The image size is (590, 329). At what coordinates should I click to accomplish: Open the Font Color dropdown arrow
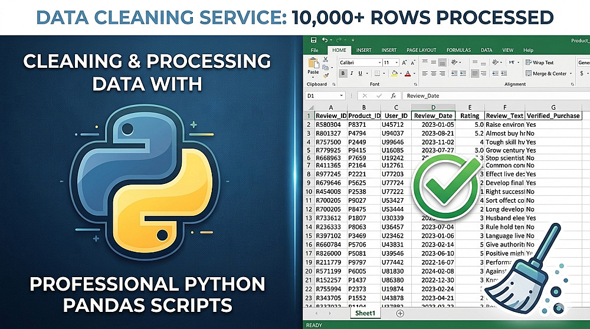414,73
